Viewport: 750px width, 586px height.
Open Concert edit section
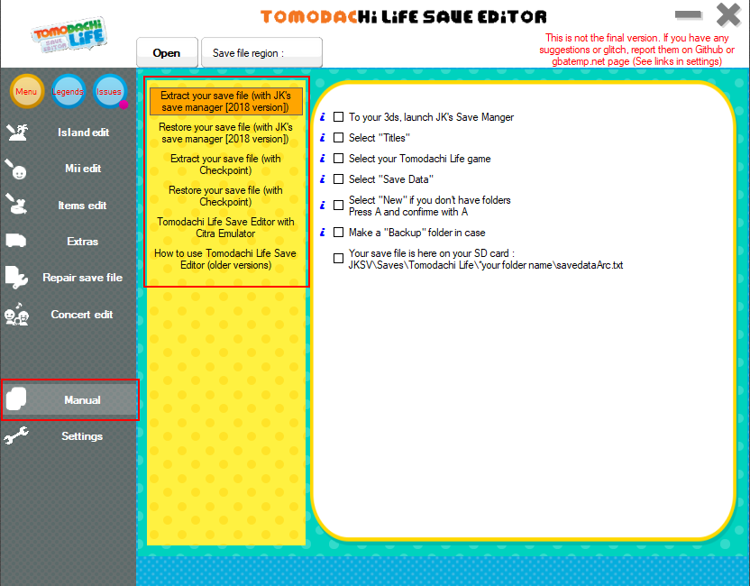point(69,315)
